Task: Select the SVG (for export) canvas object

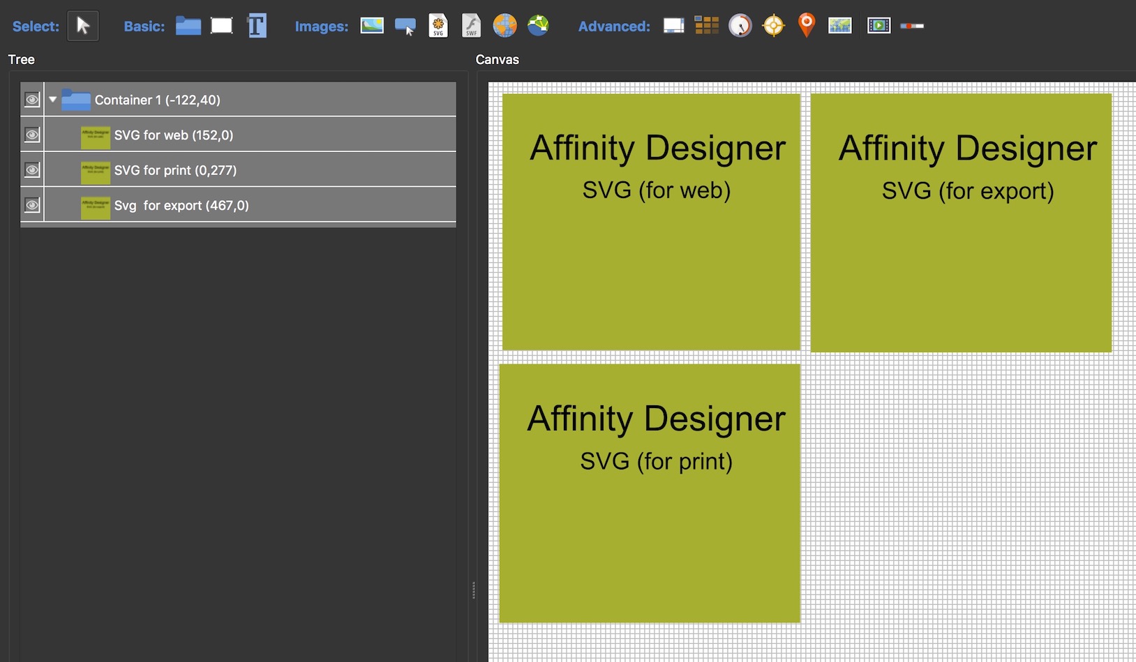Action: [x=961, y=223]
